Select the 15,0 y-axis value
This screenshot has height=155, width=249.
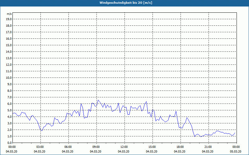[9, 45]
